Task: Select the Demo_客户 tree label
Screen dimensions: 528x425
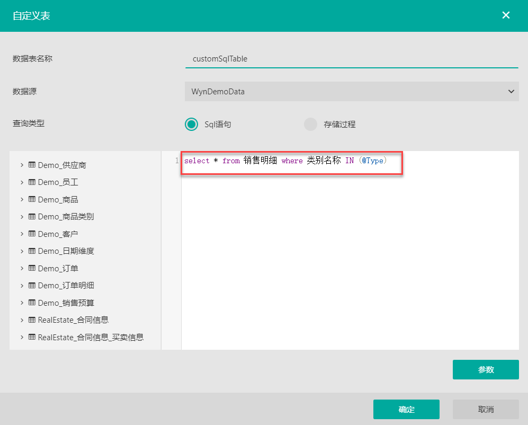Action: 58,234
